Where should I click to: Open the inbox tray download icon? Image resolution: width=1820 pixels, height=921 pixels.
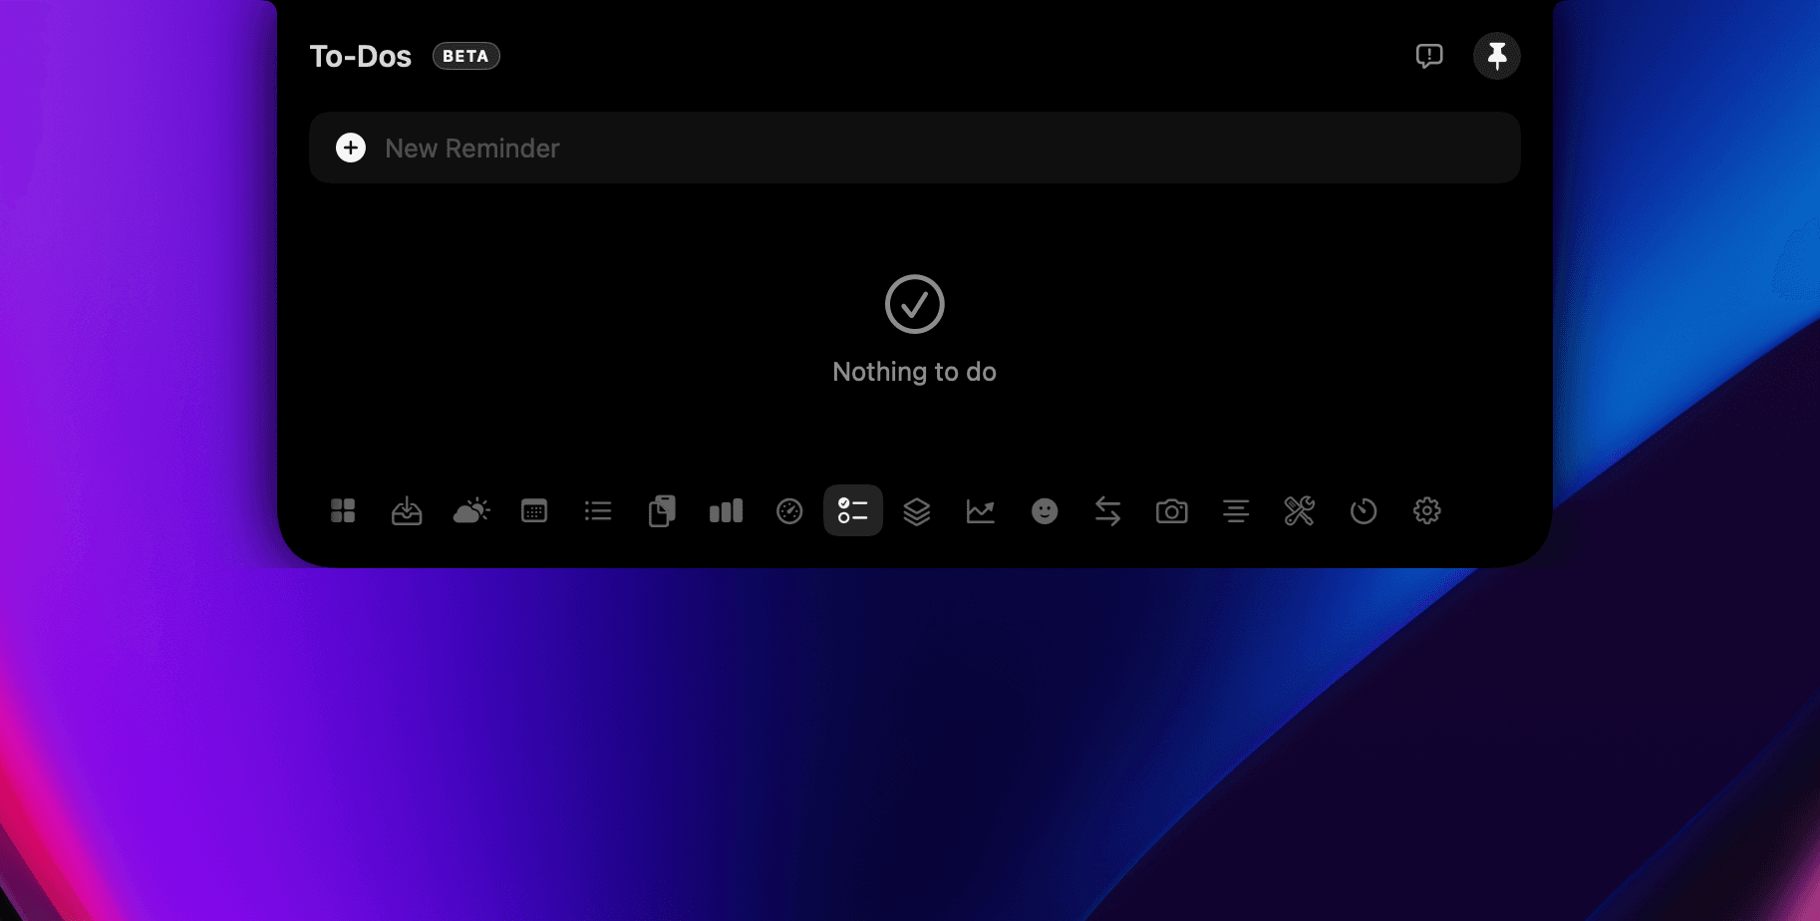[x=407, y=511]
